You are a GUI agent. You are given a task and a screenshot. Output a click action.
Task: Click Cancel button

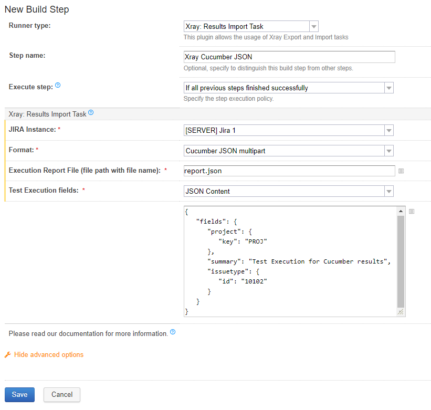[x=62, y=395]
